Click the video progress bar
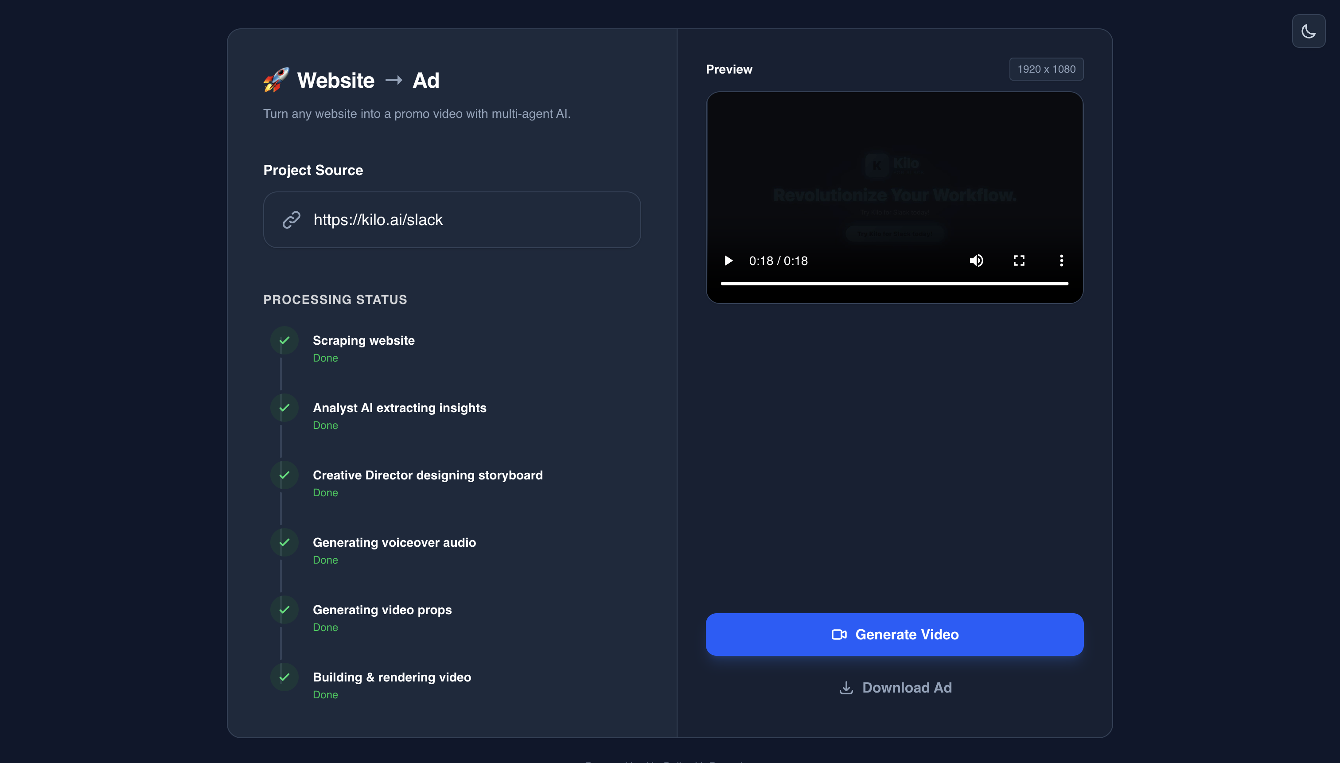The width and height of the screenshot is (1340, 763). [x=894, y=284]
